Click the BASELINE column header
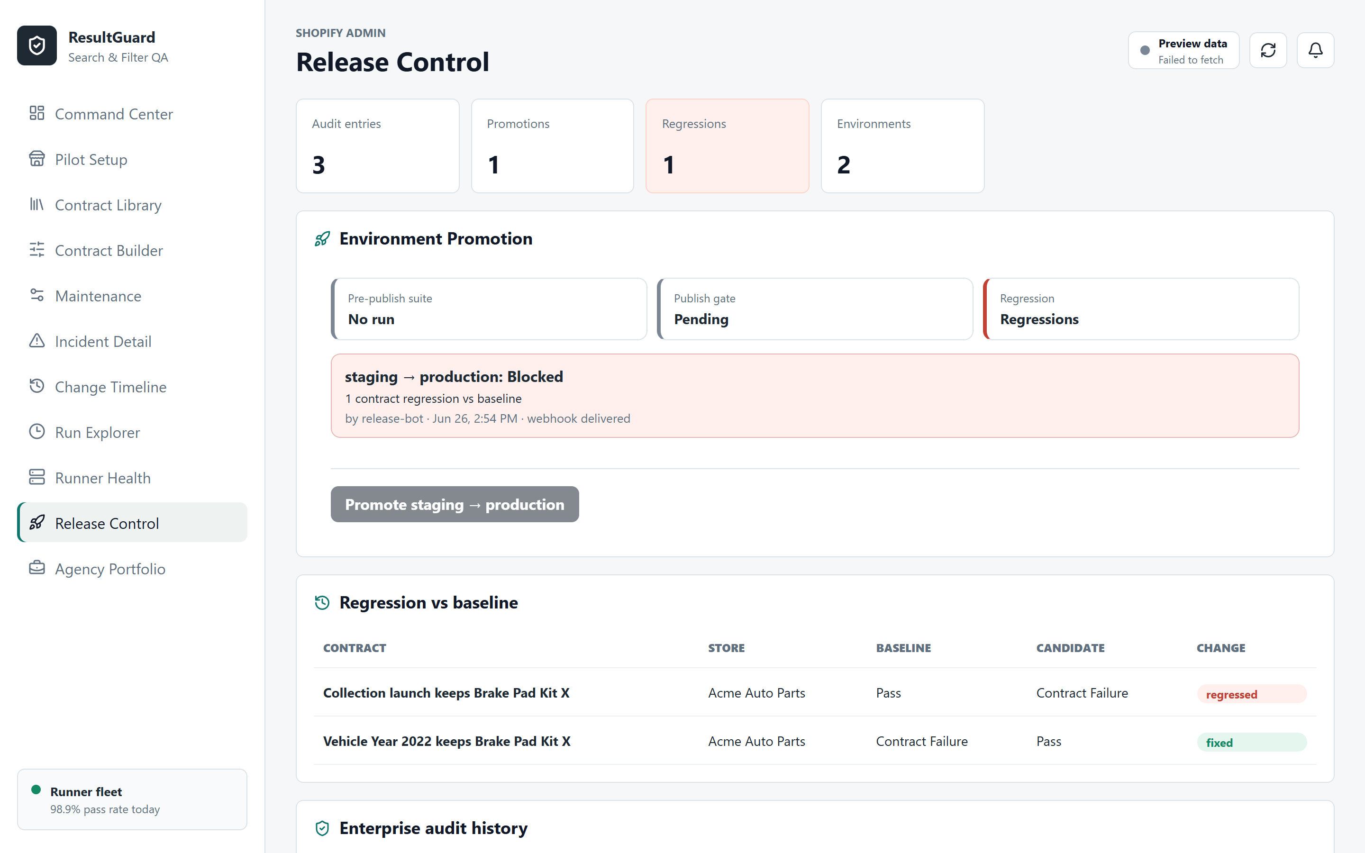The height and width of the screenshot is (853, 1365). coord(904,648)
